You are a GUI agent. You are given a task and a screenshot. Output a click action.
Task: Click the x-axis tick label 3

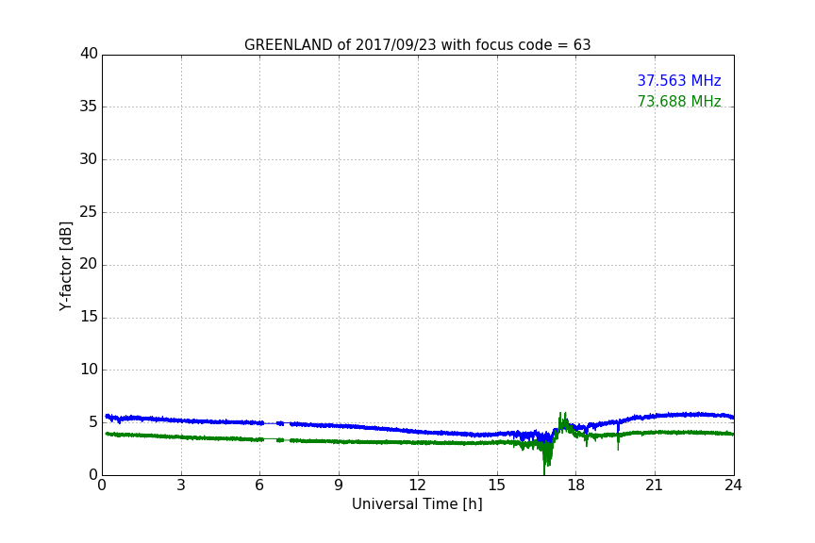tap(181, 485)
